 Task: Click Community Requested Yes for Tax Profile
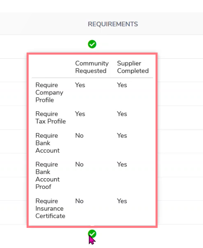[80, 114]
